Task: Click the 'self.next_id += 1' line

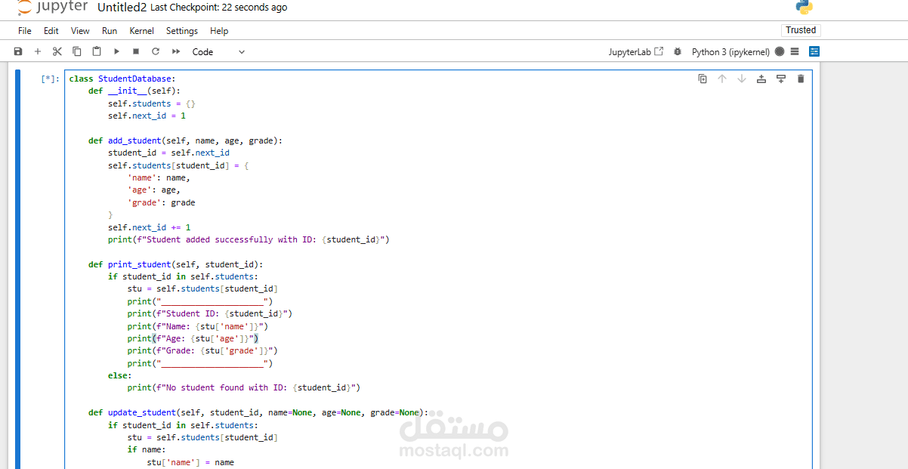Action: pyautogui.click(x=150, y=227)
